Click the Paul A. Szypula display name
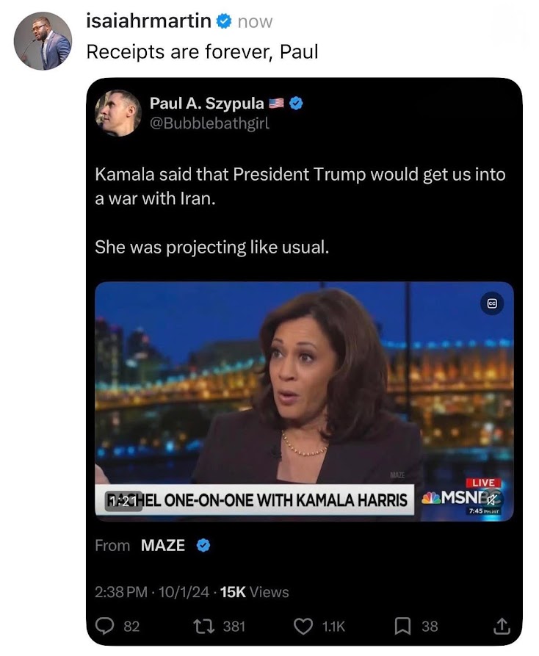 click(206, 104)
